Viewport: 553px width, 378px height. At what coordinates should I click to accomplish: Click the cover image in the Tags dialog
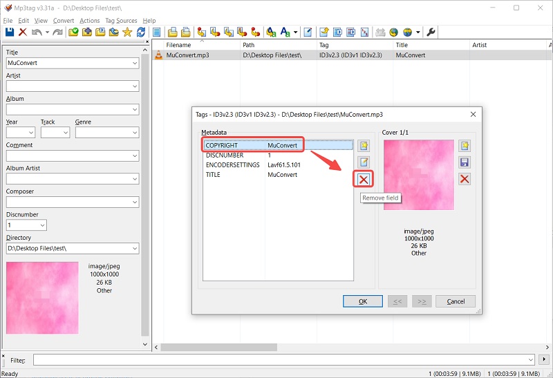click(419, 175)
